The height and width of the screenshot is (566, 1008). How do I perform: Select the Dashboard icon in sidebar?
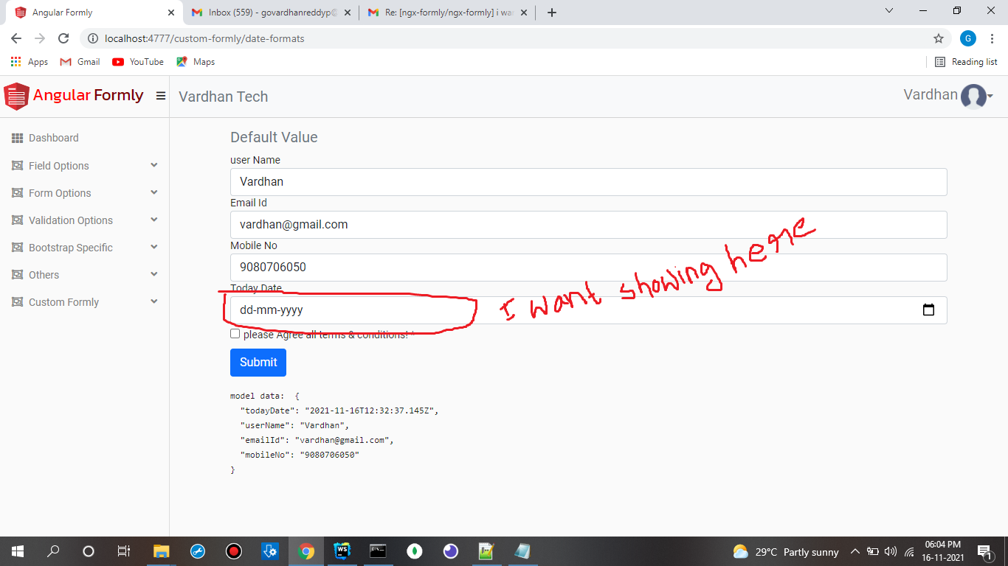[x=17, y=138]
